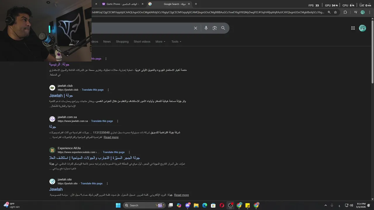Open the Chrome extensions puzzle icon

pos(345,12)
